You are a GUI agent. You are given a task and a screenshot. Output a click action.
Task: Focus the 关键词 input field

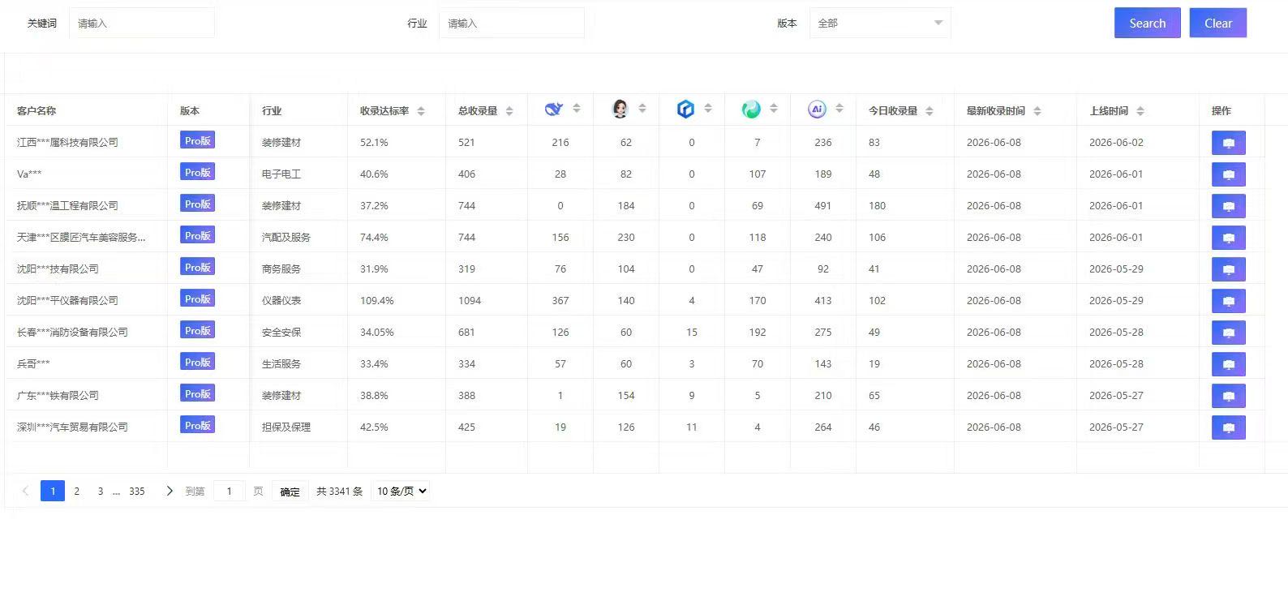tap(142, 24)
